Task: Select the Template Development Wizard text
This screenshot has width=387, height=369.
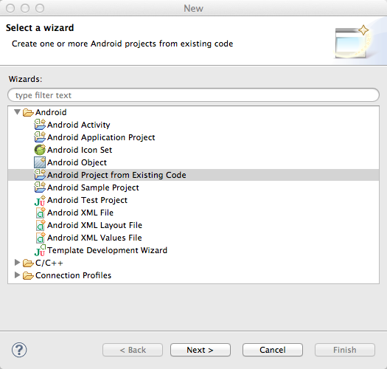Action: coord(107,250)
